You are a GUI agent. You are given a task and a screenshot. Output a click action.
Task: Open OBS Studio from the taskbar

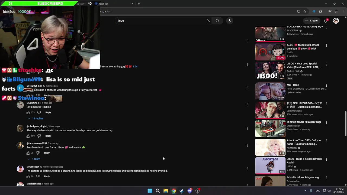(198, 191)
